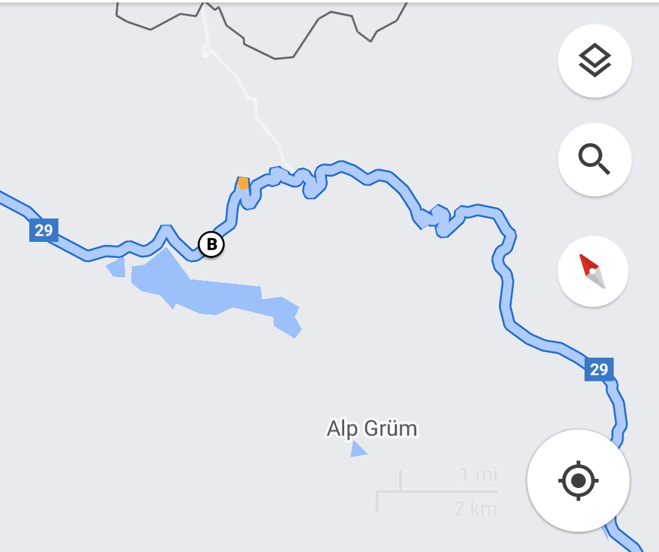Tap the 2 km scale label

point(475,508)
